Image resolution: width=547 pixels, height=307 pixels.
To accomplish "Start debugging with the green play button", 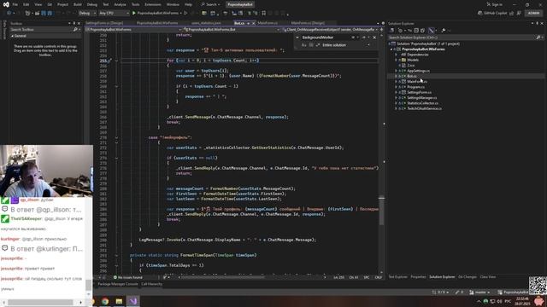I will pos(134,14).
